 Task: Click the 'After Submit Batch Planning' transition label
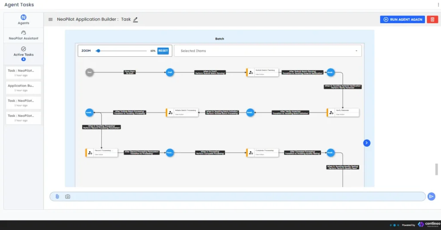coord(303,73)
